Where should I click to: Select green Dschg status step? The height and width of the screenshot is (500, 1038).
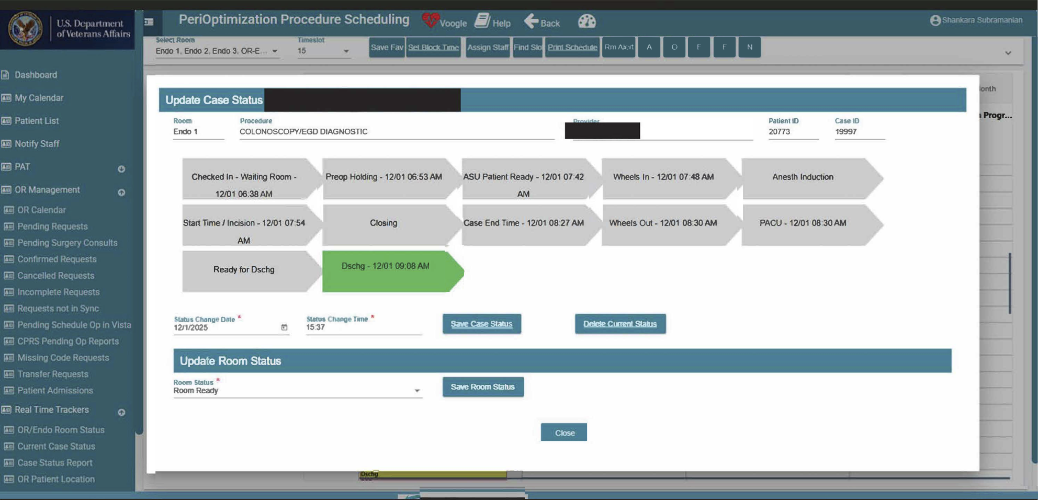coord(392,271)
